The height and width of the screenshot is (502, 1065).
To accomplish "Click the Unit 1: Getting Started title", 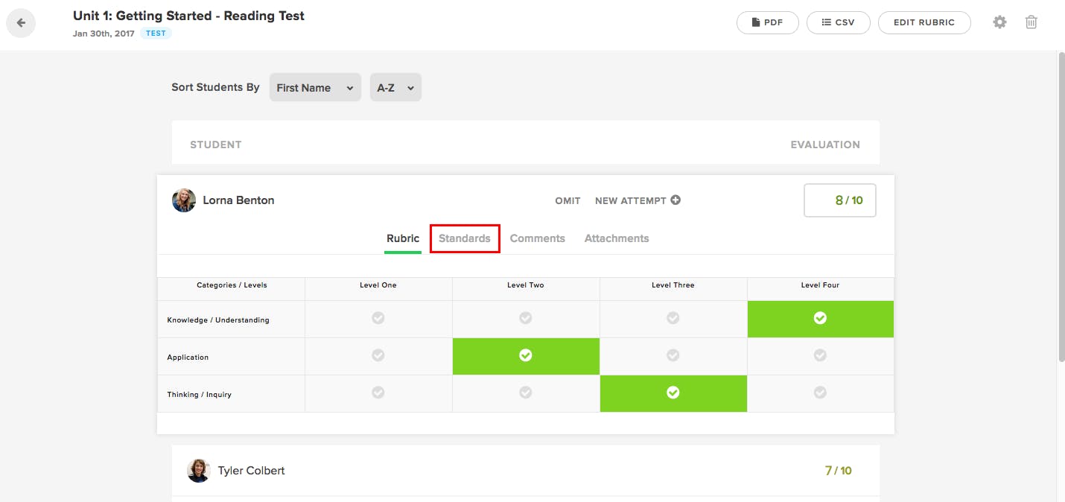I will 188,16.
